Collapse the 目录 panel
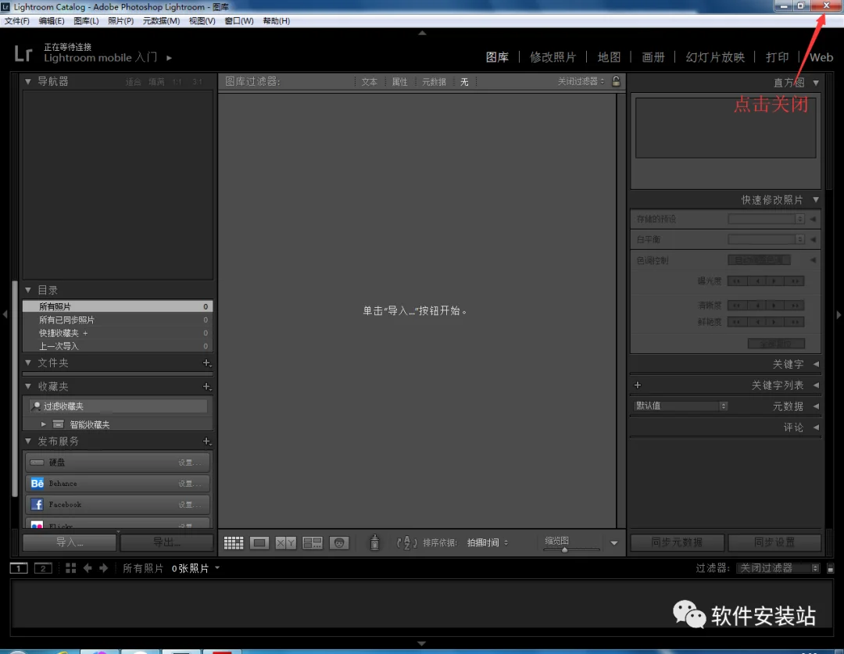Screen dimensions: 844x654 [x=28, y=290]
